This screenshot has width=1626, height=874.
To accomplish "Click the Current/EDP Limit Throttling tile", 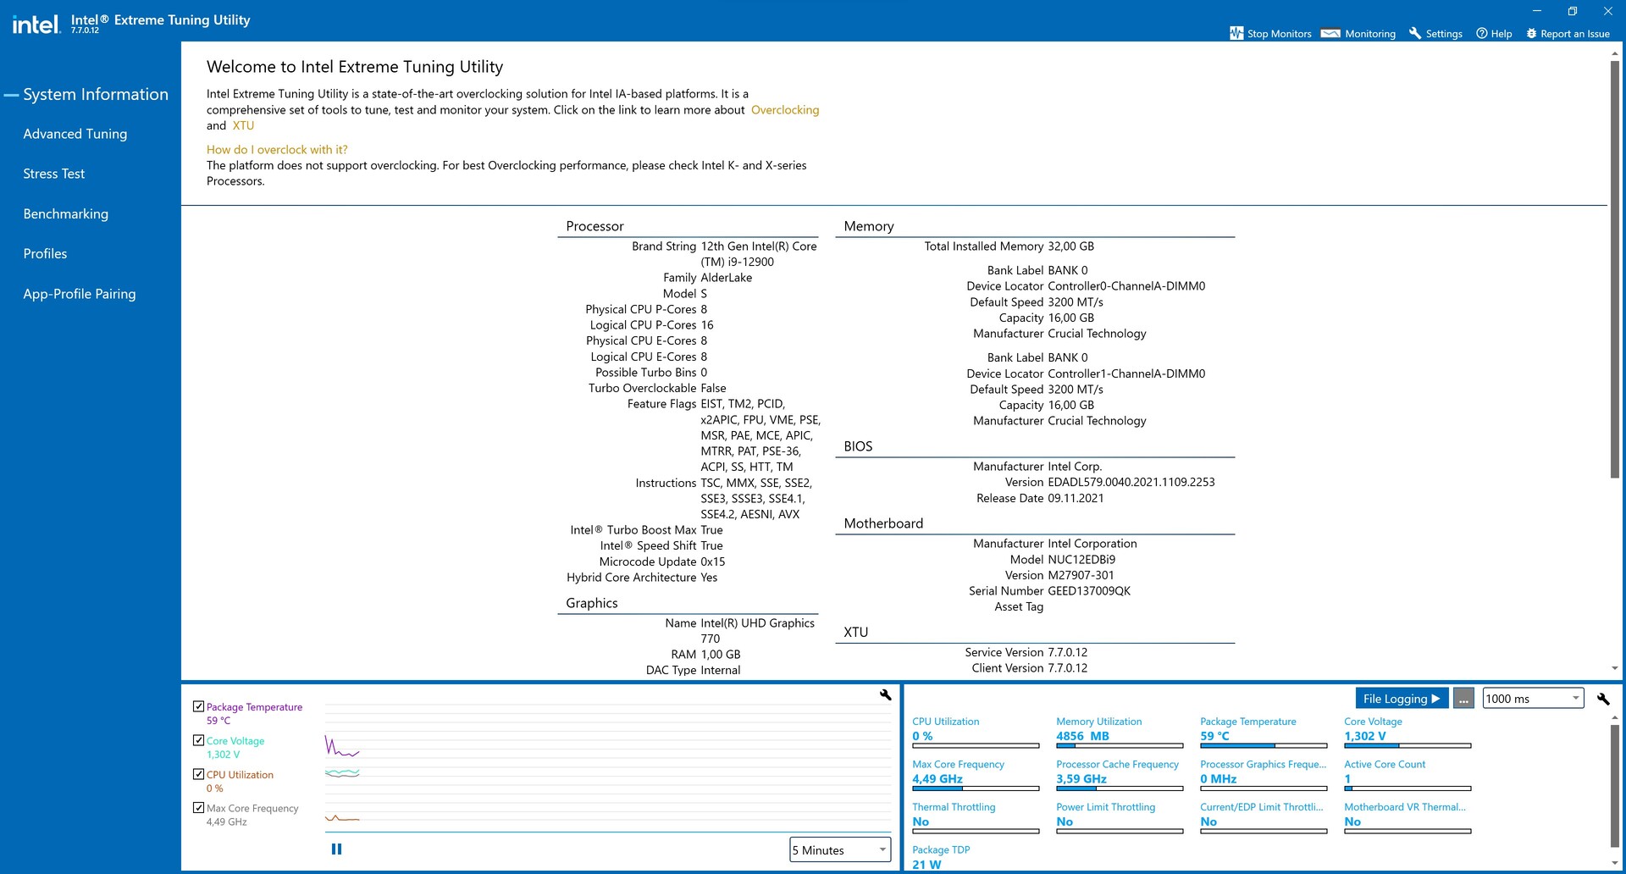I will [x=1264, y=818].
